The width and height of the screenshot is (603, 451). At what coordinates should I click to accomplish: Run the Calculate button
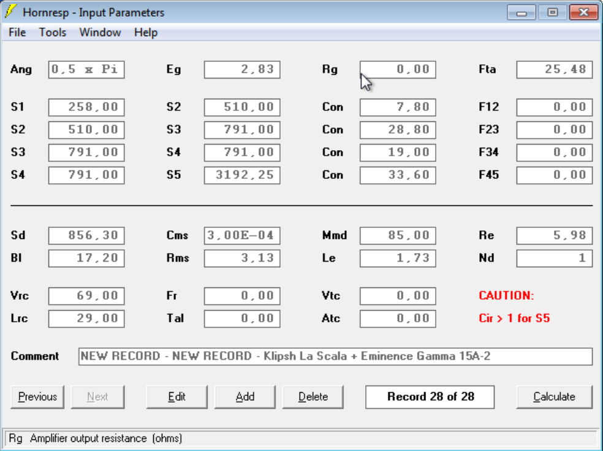point(554,397)
